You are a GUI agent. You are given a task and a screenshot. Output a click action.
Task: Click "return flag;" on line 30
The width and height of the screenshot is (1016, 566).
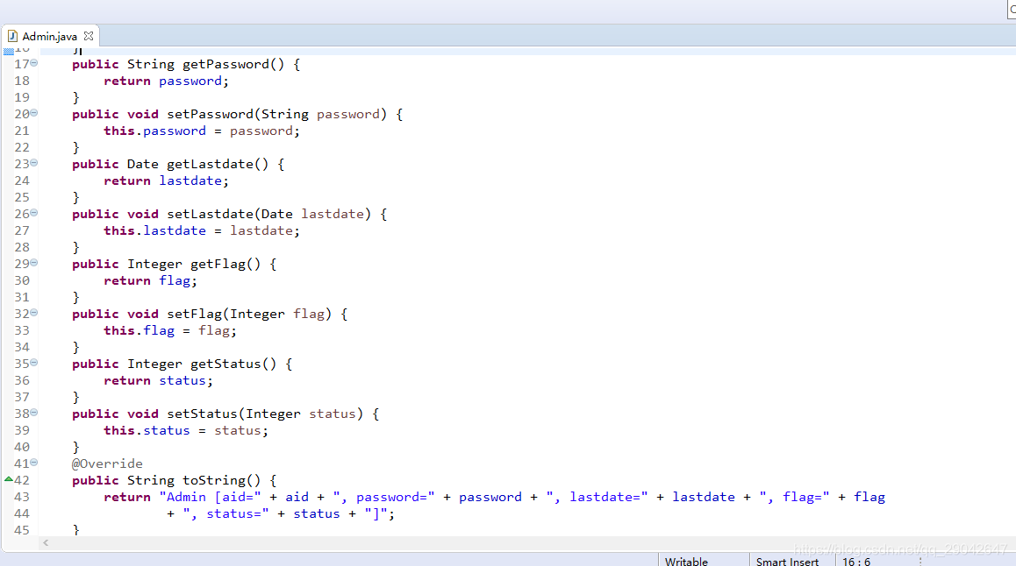150,280
